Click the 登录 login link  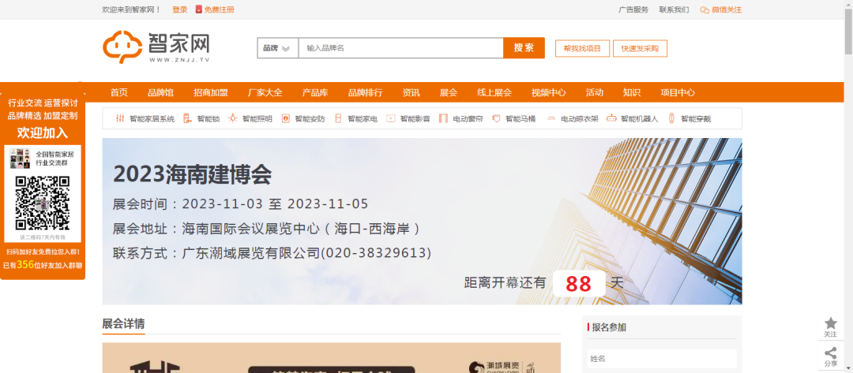[x=179, y=9]
